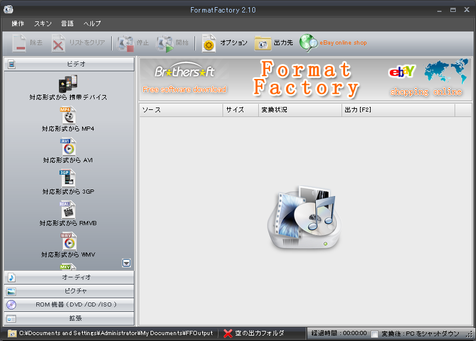476x341 pixels.
Task: Click 対応形式から 携帯デバイス label
Action: (68, 97)
